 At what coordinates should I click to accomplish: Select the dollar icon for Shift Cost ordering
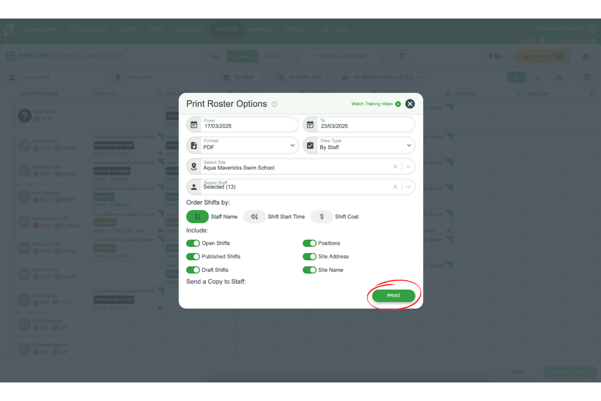(x=322, y=217)
